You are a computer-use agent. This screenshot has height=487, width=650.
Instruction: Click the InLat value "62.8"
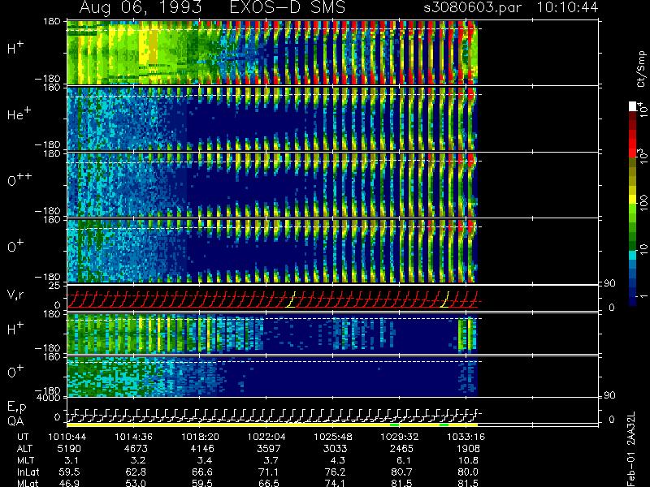136,472
